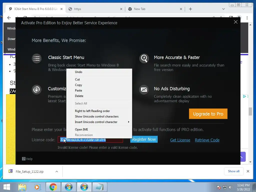
Task: Expand File_Setup_1122.zip download options chevron
Action: point(57,171)
